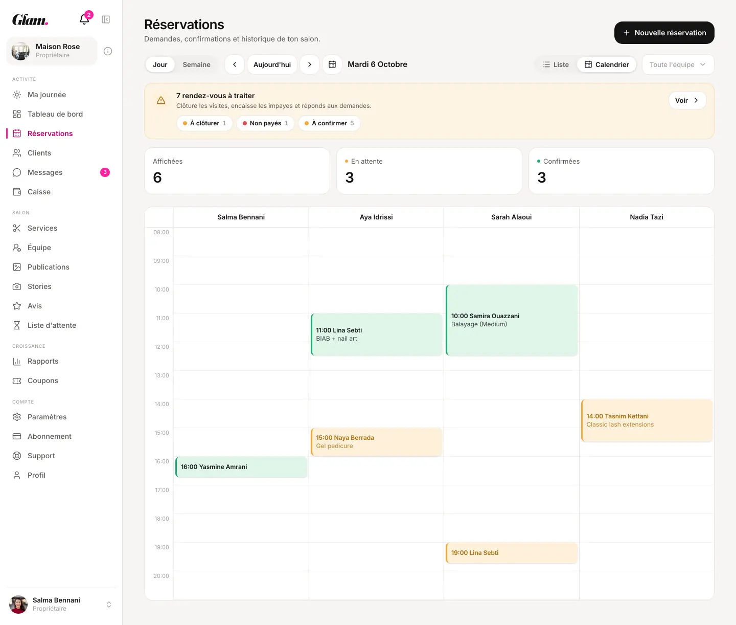The width and height of the screenshot is (736, 625).
Task: Filter by À confirmer chip
Action: [x=329, y=123]
